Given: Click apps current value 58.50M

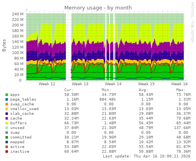Looking at the screenshot, I should click(71, 95).
